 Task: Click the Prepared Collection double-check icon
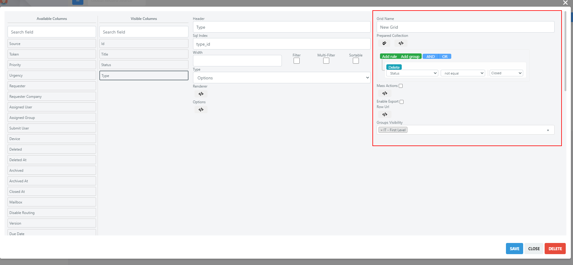click(x=384, y=43)
